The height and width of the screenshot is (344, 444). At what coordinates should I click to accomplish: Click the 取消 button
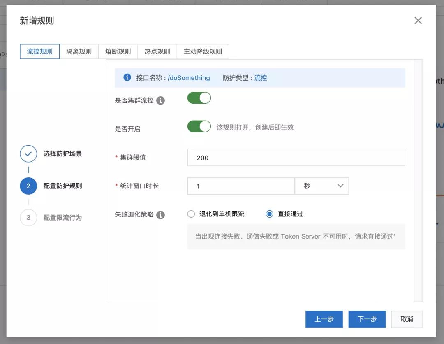click(407, 319)
